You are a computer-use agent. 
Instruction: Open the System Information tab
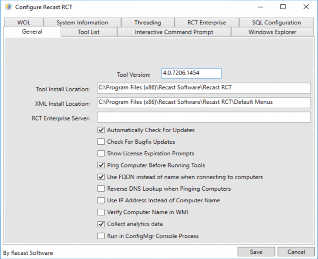[82, 22]
